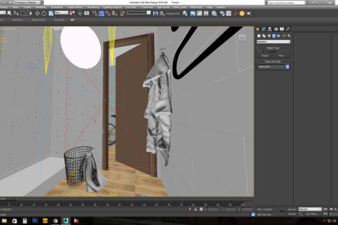Viewport: 338px width, 225px height.
Task: Open the Customize menu
Action: coord(147,7)
